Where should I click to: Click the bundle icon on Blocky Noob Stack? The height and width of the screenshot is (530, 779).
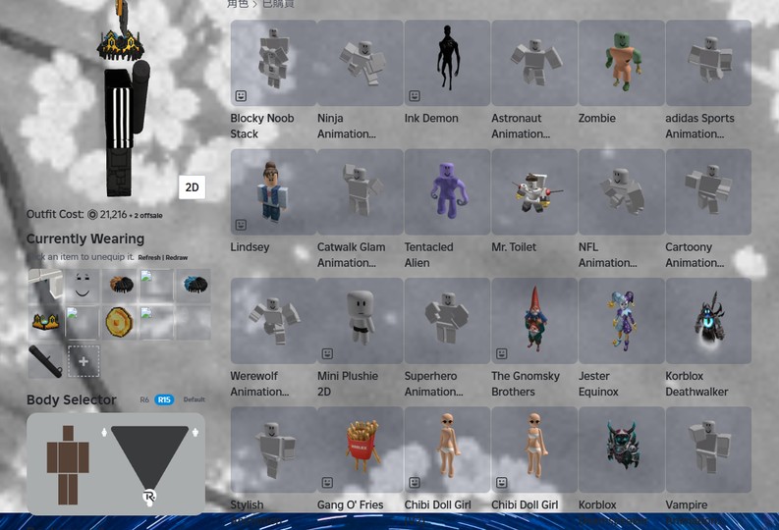[241, 96]
